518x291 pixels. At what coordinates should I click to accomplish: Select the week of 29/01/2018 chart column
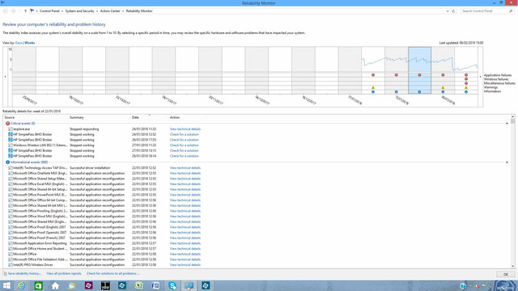pos(443,70)
